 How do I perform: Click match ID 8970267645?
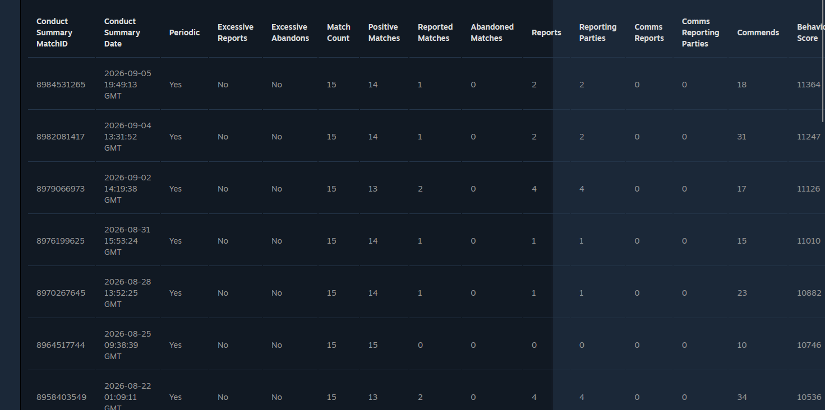click(61, 293)
